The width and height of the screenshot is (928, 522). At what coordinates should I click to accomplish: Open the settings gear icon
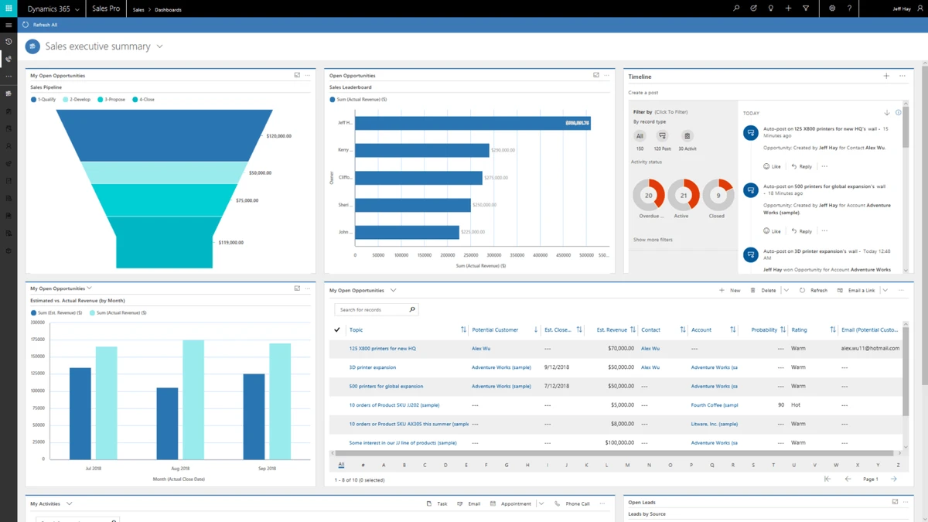[x=832, y=9]
